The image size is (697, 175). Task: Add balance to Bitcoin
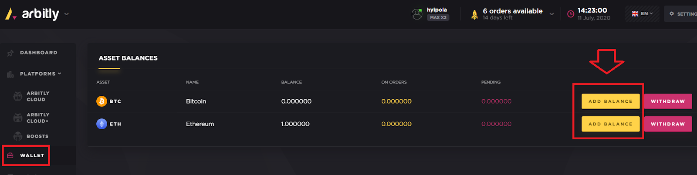(610, 101)
